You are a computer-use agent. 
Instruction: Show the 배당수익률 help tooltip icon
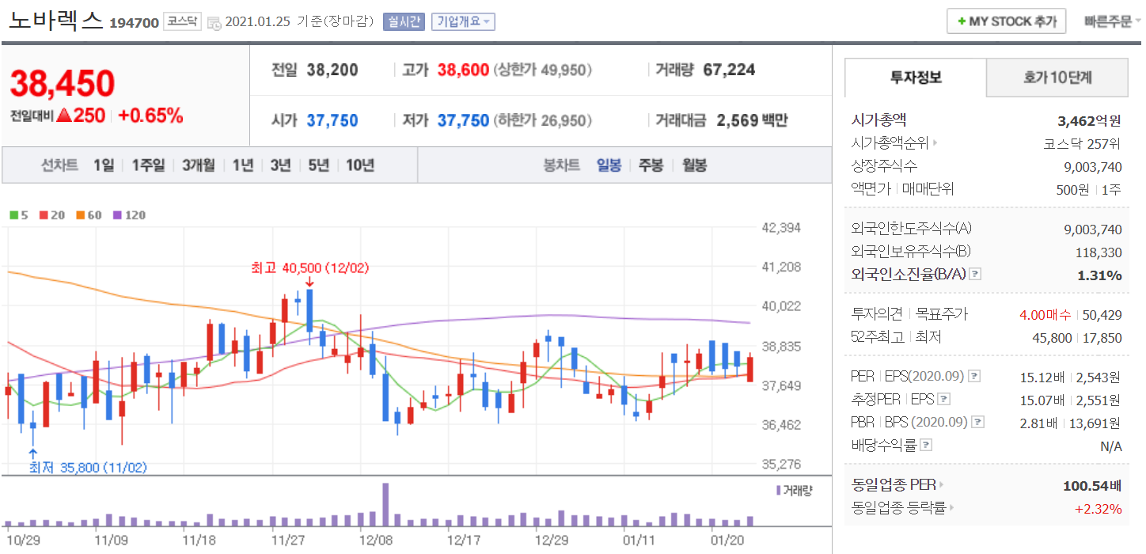(x=927, y=446)
